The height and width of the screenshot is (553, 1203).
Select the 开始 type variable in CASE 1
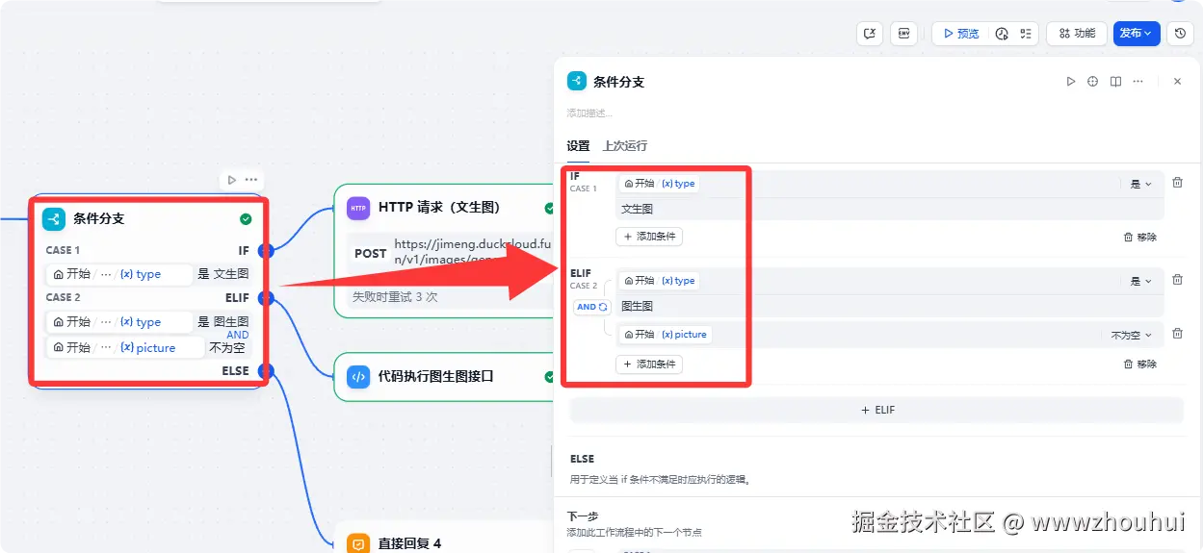[x=660, y=184]
